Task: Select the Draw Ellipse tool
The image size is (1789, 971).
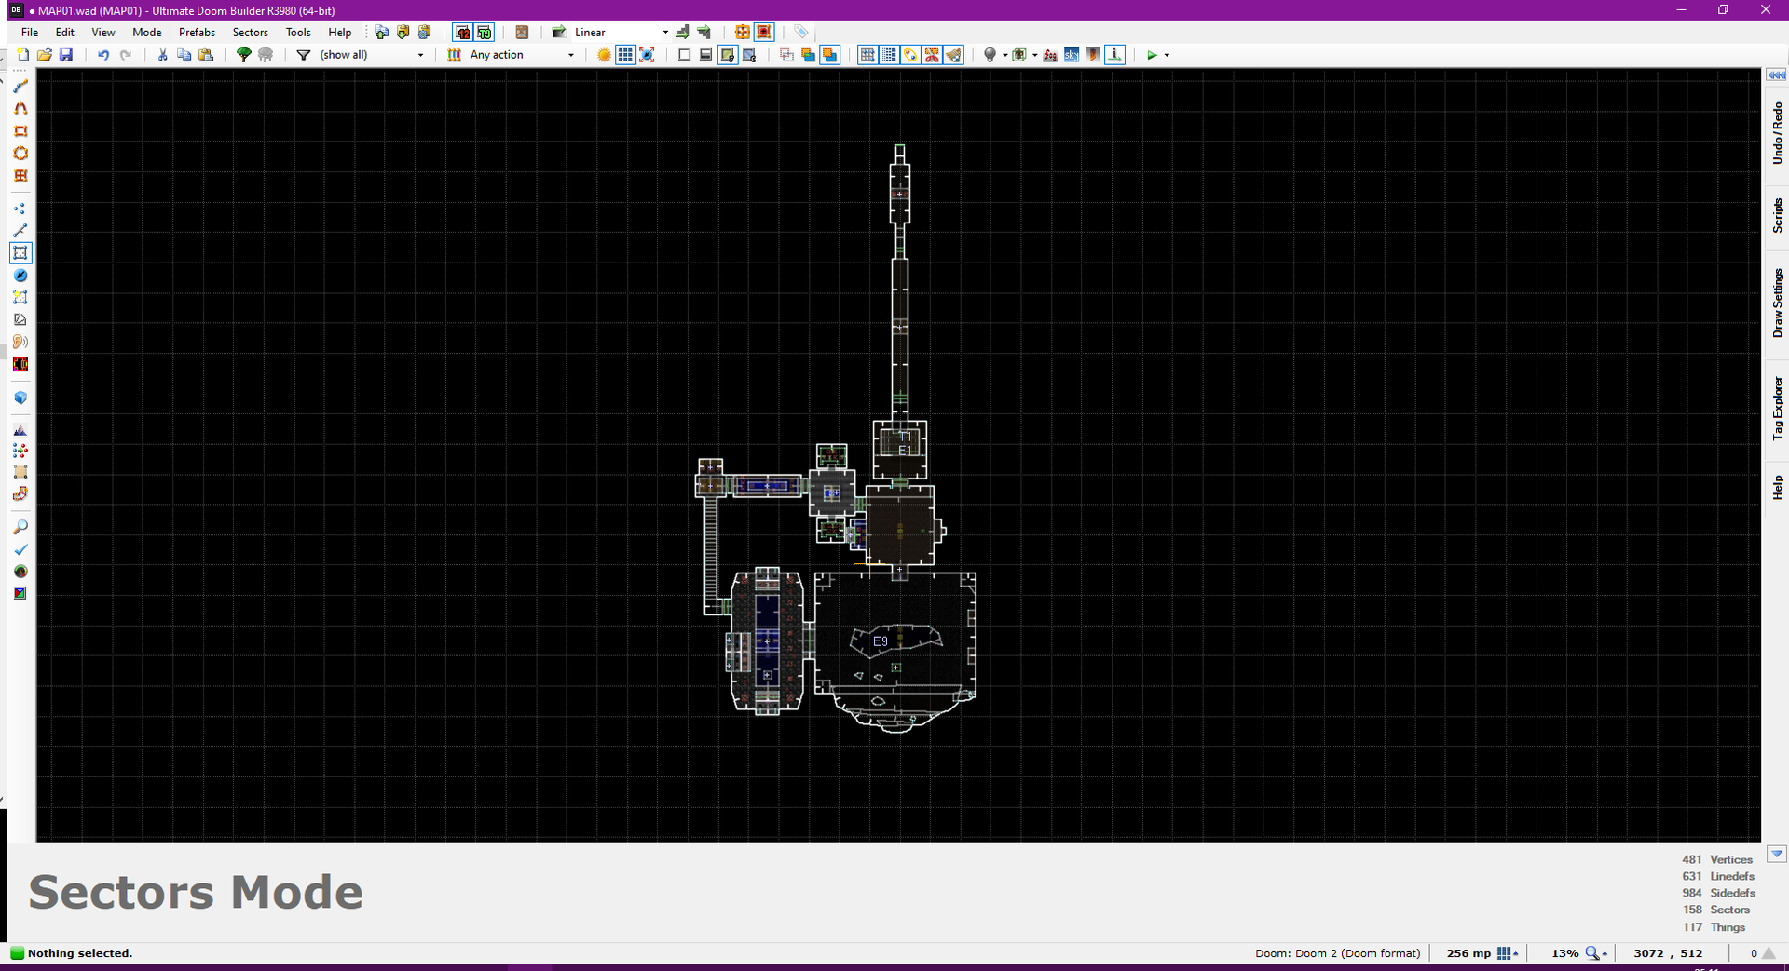Action: click(20, 154)
